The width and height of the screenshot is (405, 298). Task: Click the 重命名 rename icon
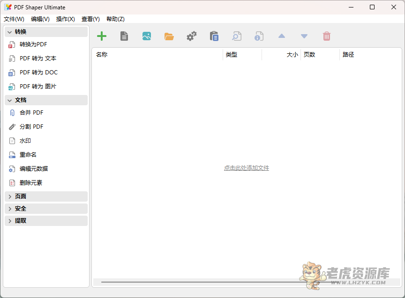coord(12,155)
